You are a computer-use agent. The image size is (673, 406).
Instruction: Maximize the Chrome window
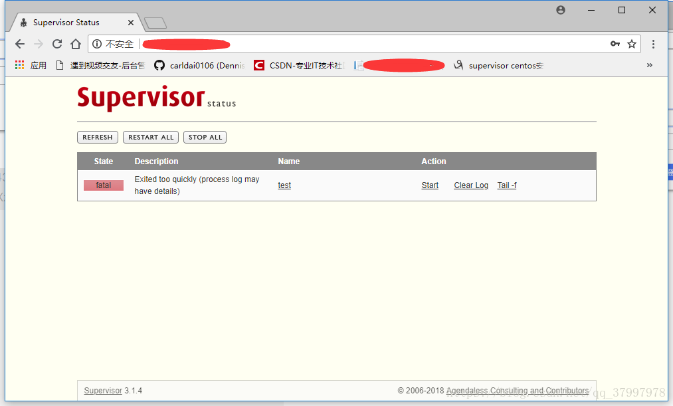tap(621, 10)
